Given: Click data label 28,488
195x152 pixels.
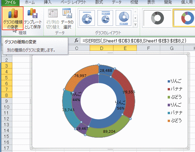Looking at the screenshot, I should tap(106, 70).
